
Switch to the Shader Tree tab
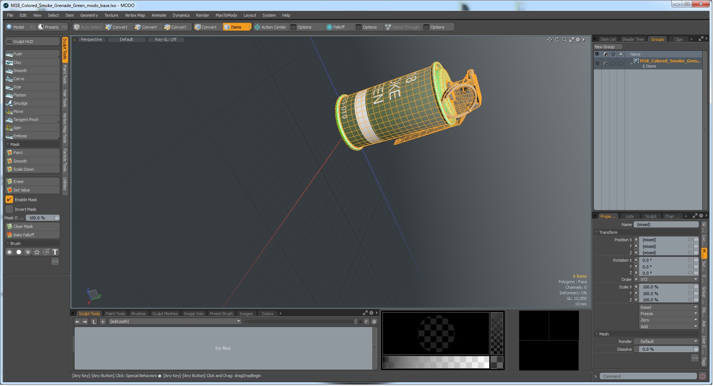633,39
